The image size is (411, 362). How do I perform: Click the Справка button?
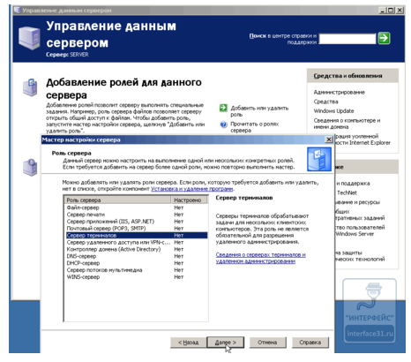[310, 343]
